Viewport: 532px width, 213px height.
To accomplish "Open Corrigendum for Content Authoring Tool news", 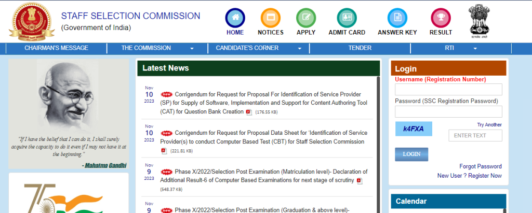I will click(263, 103).
